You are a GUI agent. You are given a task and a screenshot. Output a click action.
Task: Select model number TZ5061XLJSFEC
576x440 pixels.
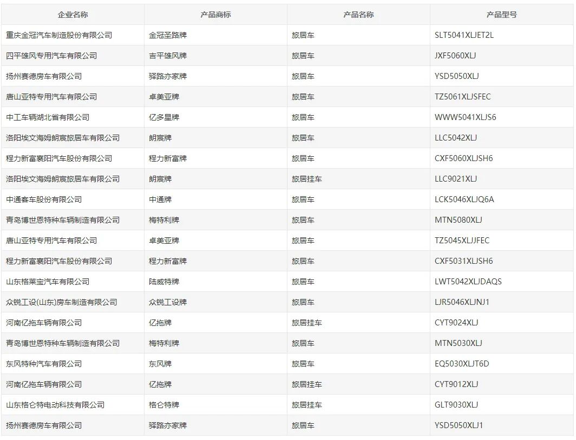pyautogui.click(x=462, y=97)
